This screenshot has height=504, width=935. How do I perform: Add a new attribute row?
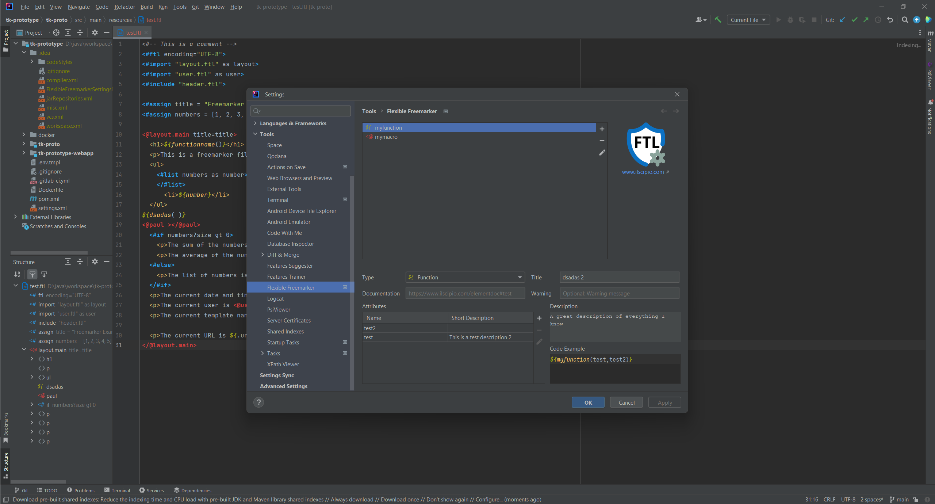[539, 318]
